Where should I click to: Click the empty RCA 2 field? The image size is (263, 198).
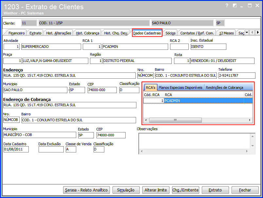(179, 47)
